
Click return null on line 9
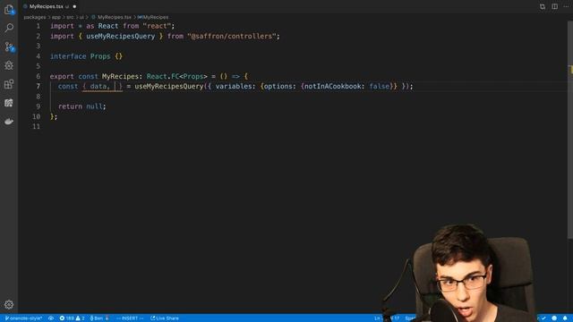coord(80,106)
